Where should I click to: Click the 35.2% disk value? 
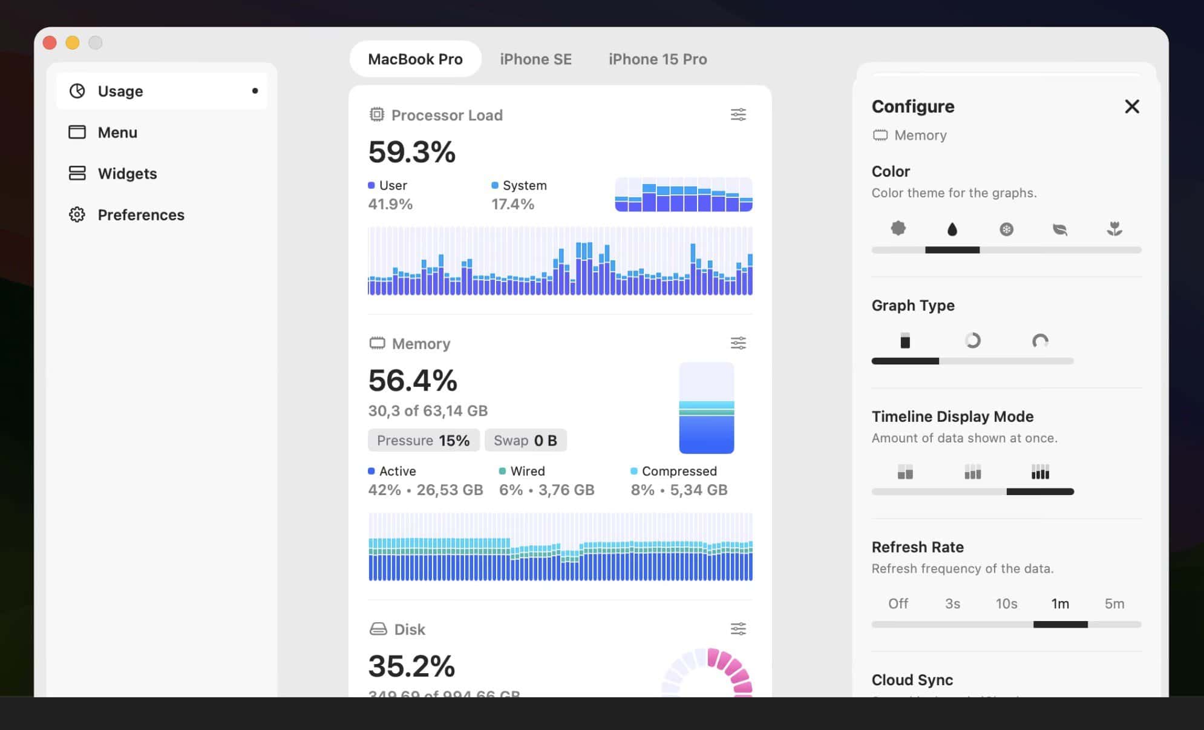coord(411,666)
